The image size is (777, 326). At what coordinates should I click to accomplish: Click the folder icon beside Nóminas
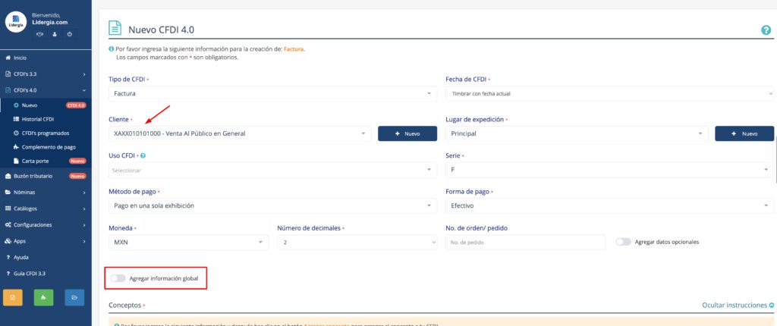[8, 193]
